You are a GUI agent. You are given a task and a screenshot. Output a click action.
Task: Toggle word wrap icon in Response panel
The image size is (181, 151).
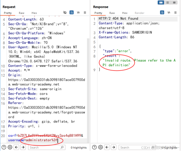(x=162, y=13)
